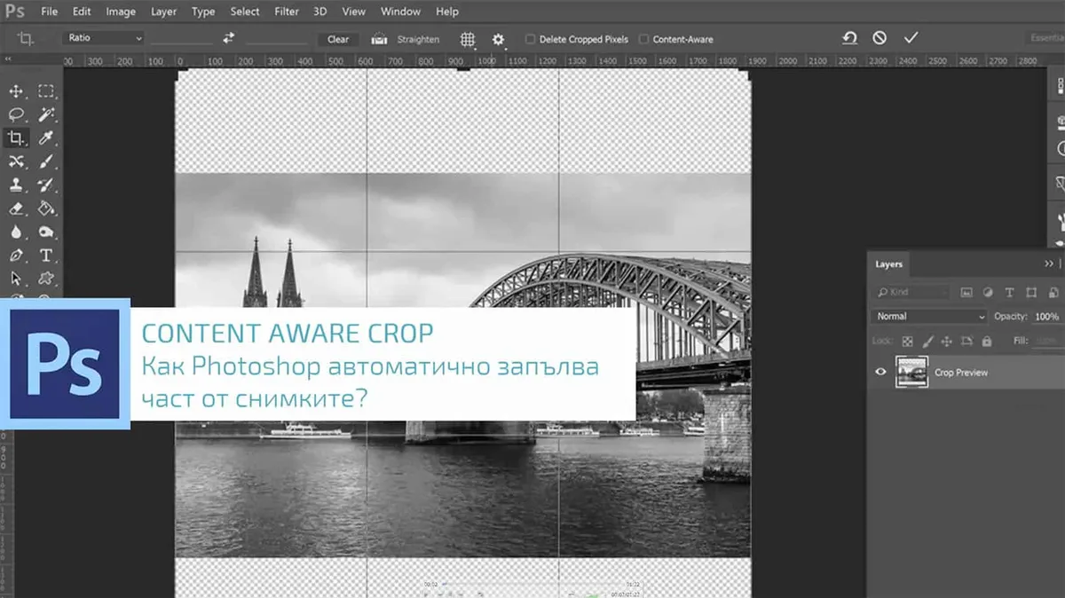
Task: Select the Custom Shape tool
Action: tap(46, 279)
